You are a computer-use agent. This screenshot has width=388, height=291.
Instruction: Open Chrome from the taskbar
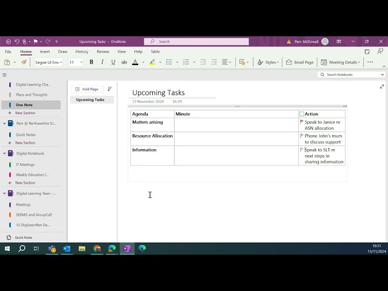pos(97,249)
